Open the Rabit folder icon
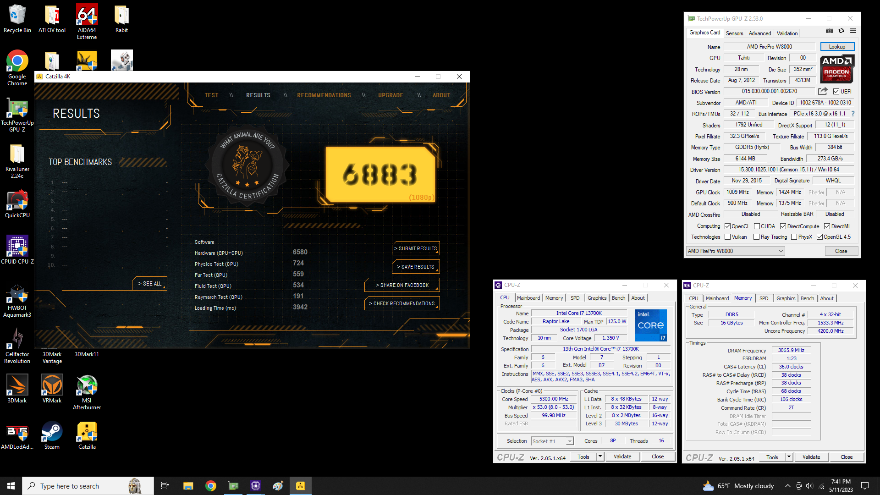The width and height of the screenshot is (880, 495). pos(121,19)
